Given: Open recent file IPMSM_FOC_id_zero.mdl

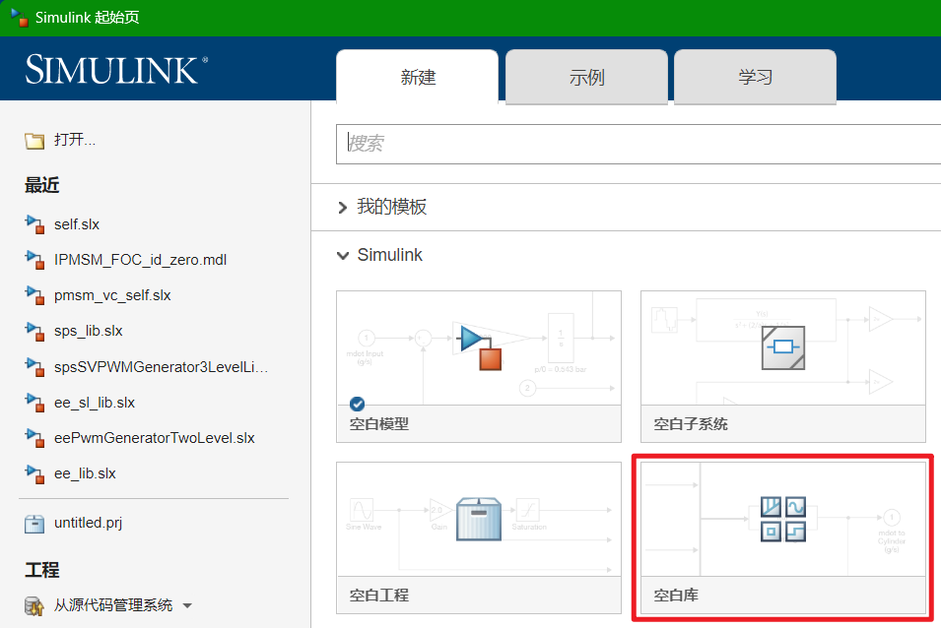Looking at the screenshot, I should 141,260.
